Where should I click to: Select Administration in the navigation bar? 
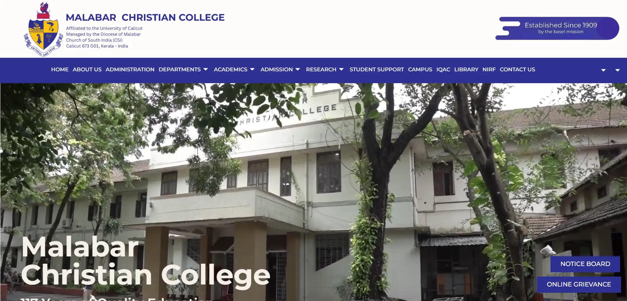coord(130,70)
